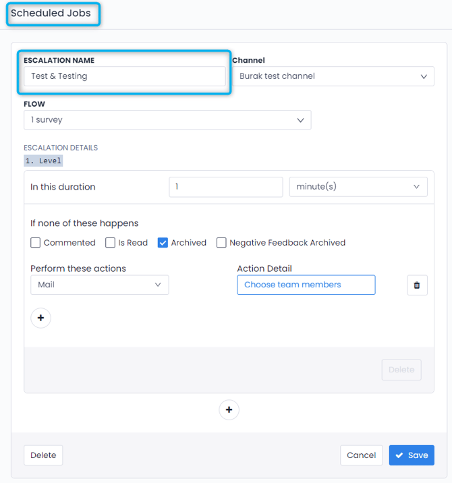The width and height of the screenshot is (452, 483).
Task: Enable the Commented checkbox
Action: (36, 243)
